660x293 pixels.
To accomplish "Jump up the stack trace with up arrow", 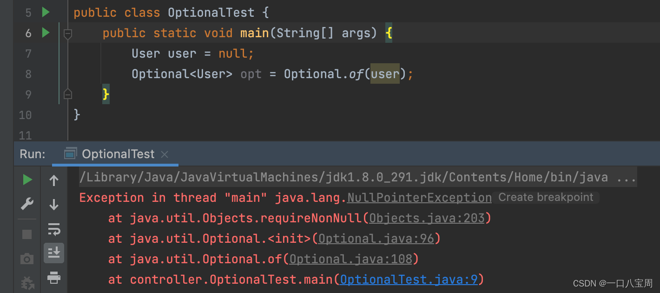I will click(53, 180).
